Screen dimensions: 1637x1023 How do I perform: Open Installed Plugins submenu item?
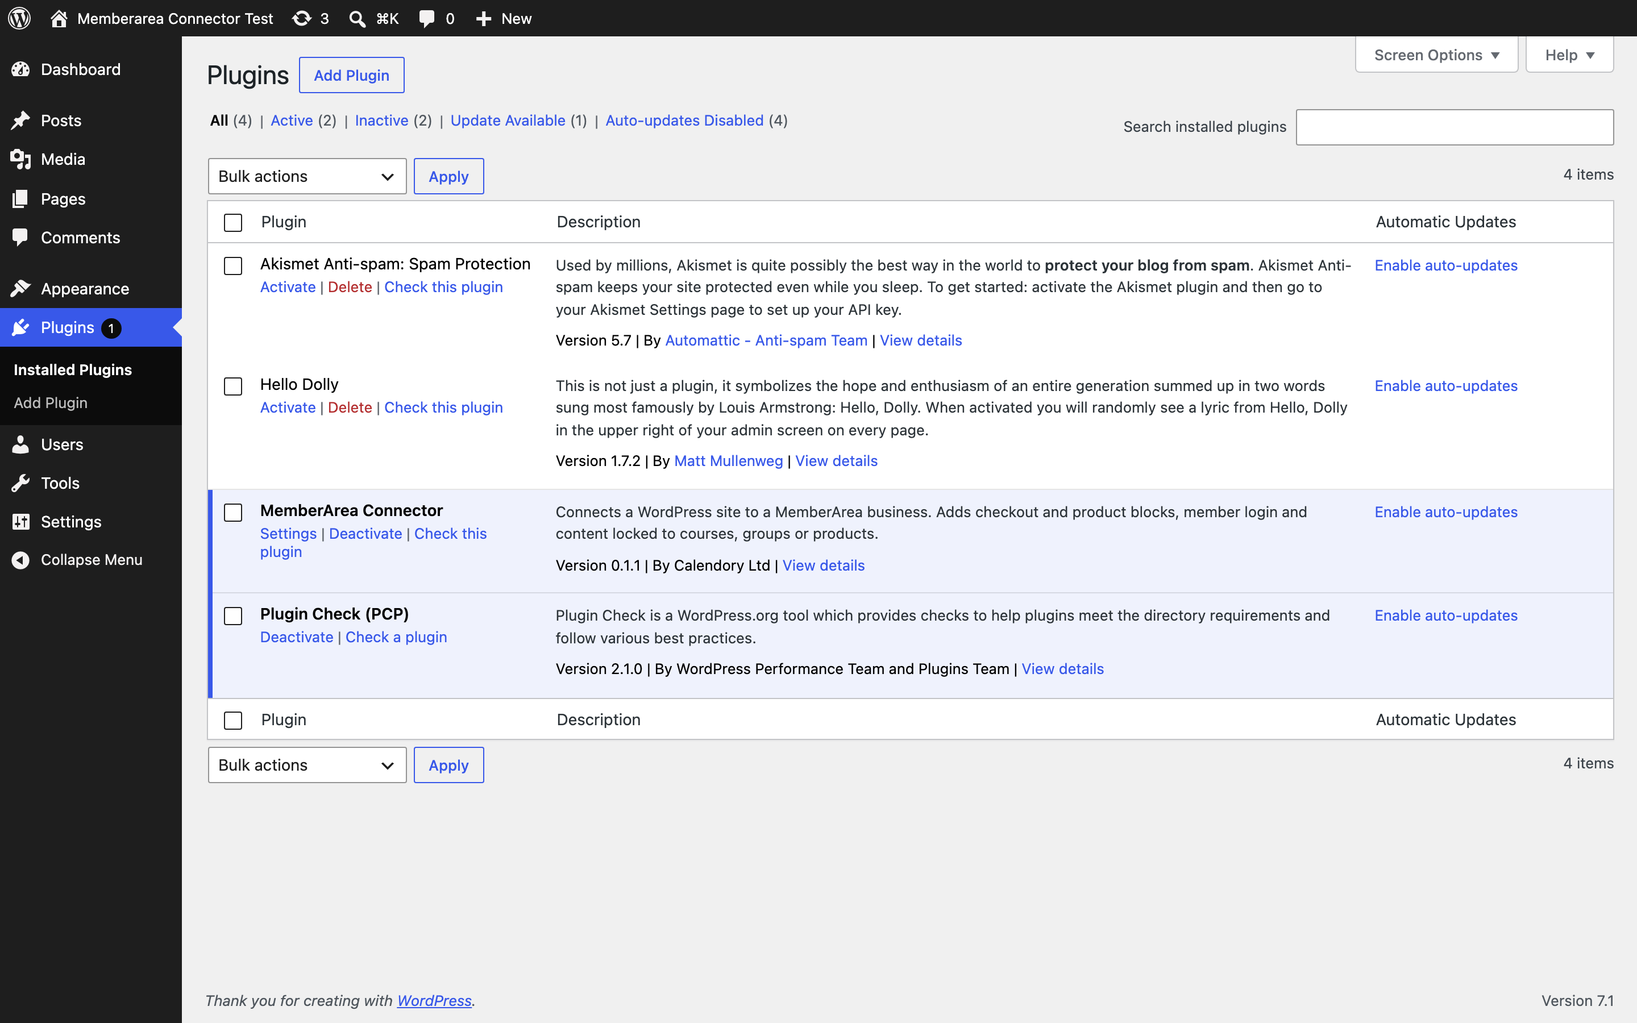click(73, 370)
